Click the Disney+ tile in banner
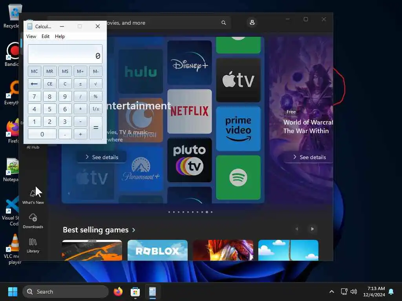 coord(190,63)
